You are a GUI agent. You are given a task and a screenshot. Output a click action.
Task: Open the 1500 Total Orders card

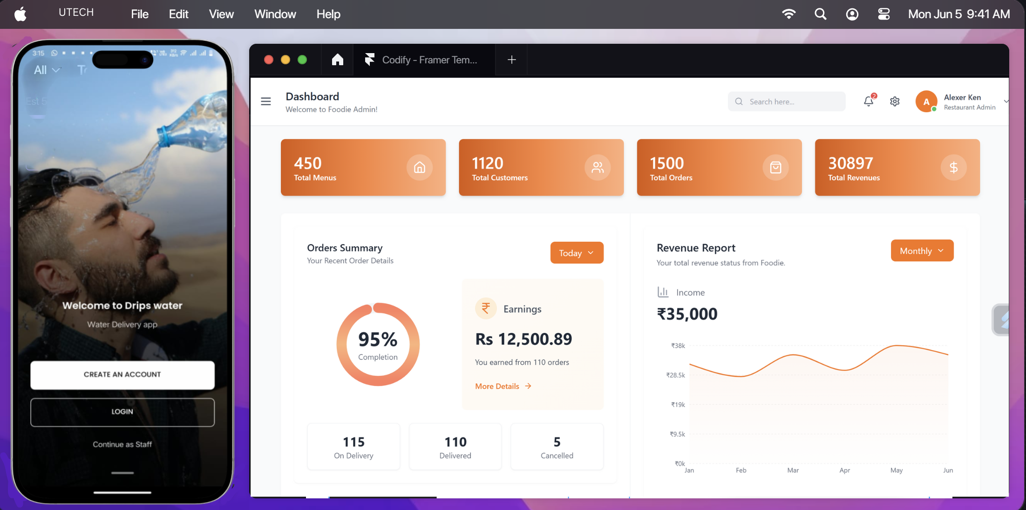pos(719,167)
